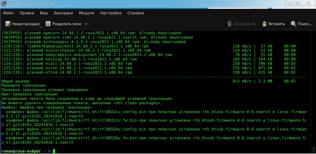Click the Вставить button
Viewport: 316px width, 154px height.
click(x=273, y=24)
